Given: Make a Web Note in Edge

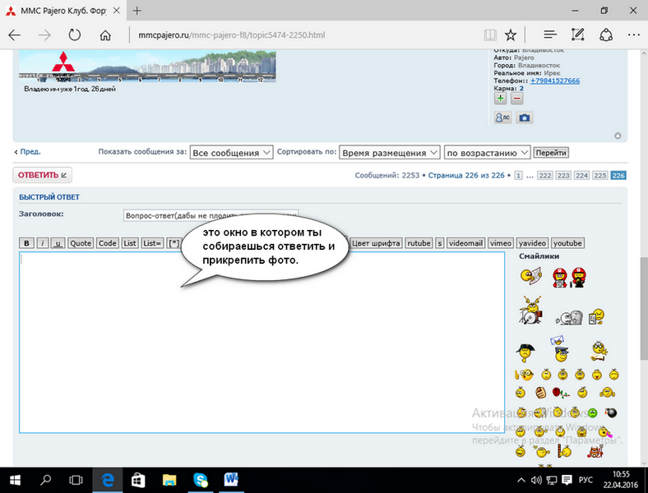Looking at the screenshot, I should tap(578, 35).
